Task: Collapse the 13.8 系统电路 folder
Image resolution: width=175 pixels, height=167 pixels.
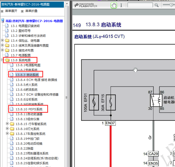Action: [2, 60]
